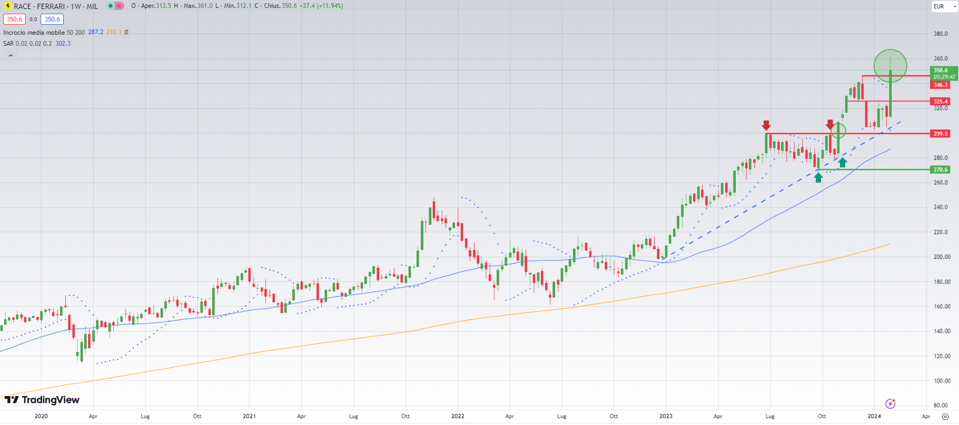
Task: Click the 2022 label on time axis
Action: tap(458, 416)
